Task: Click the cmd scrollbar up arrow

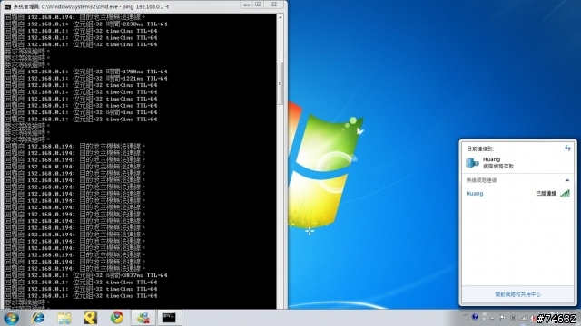Action: tap(281, 17)
